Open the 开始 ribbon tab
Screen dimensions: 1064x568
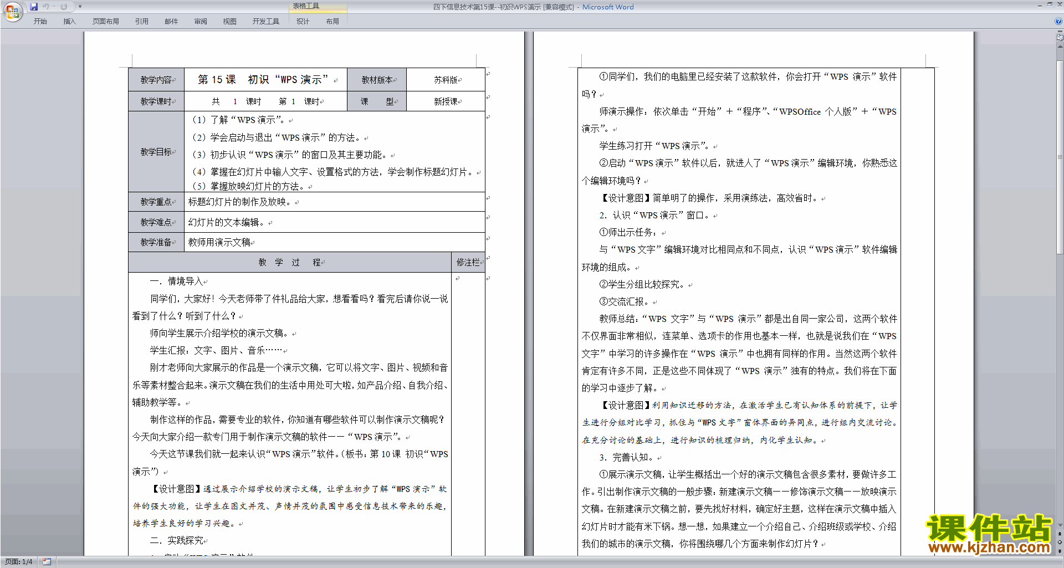tap(40, 22)
